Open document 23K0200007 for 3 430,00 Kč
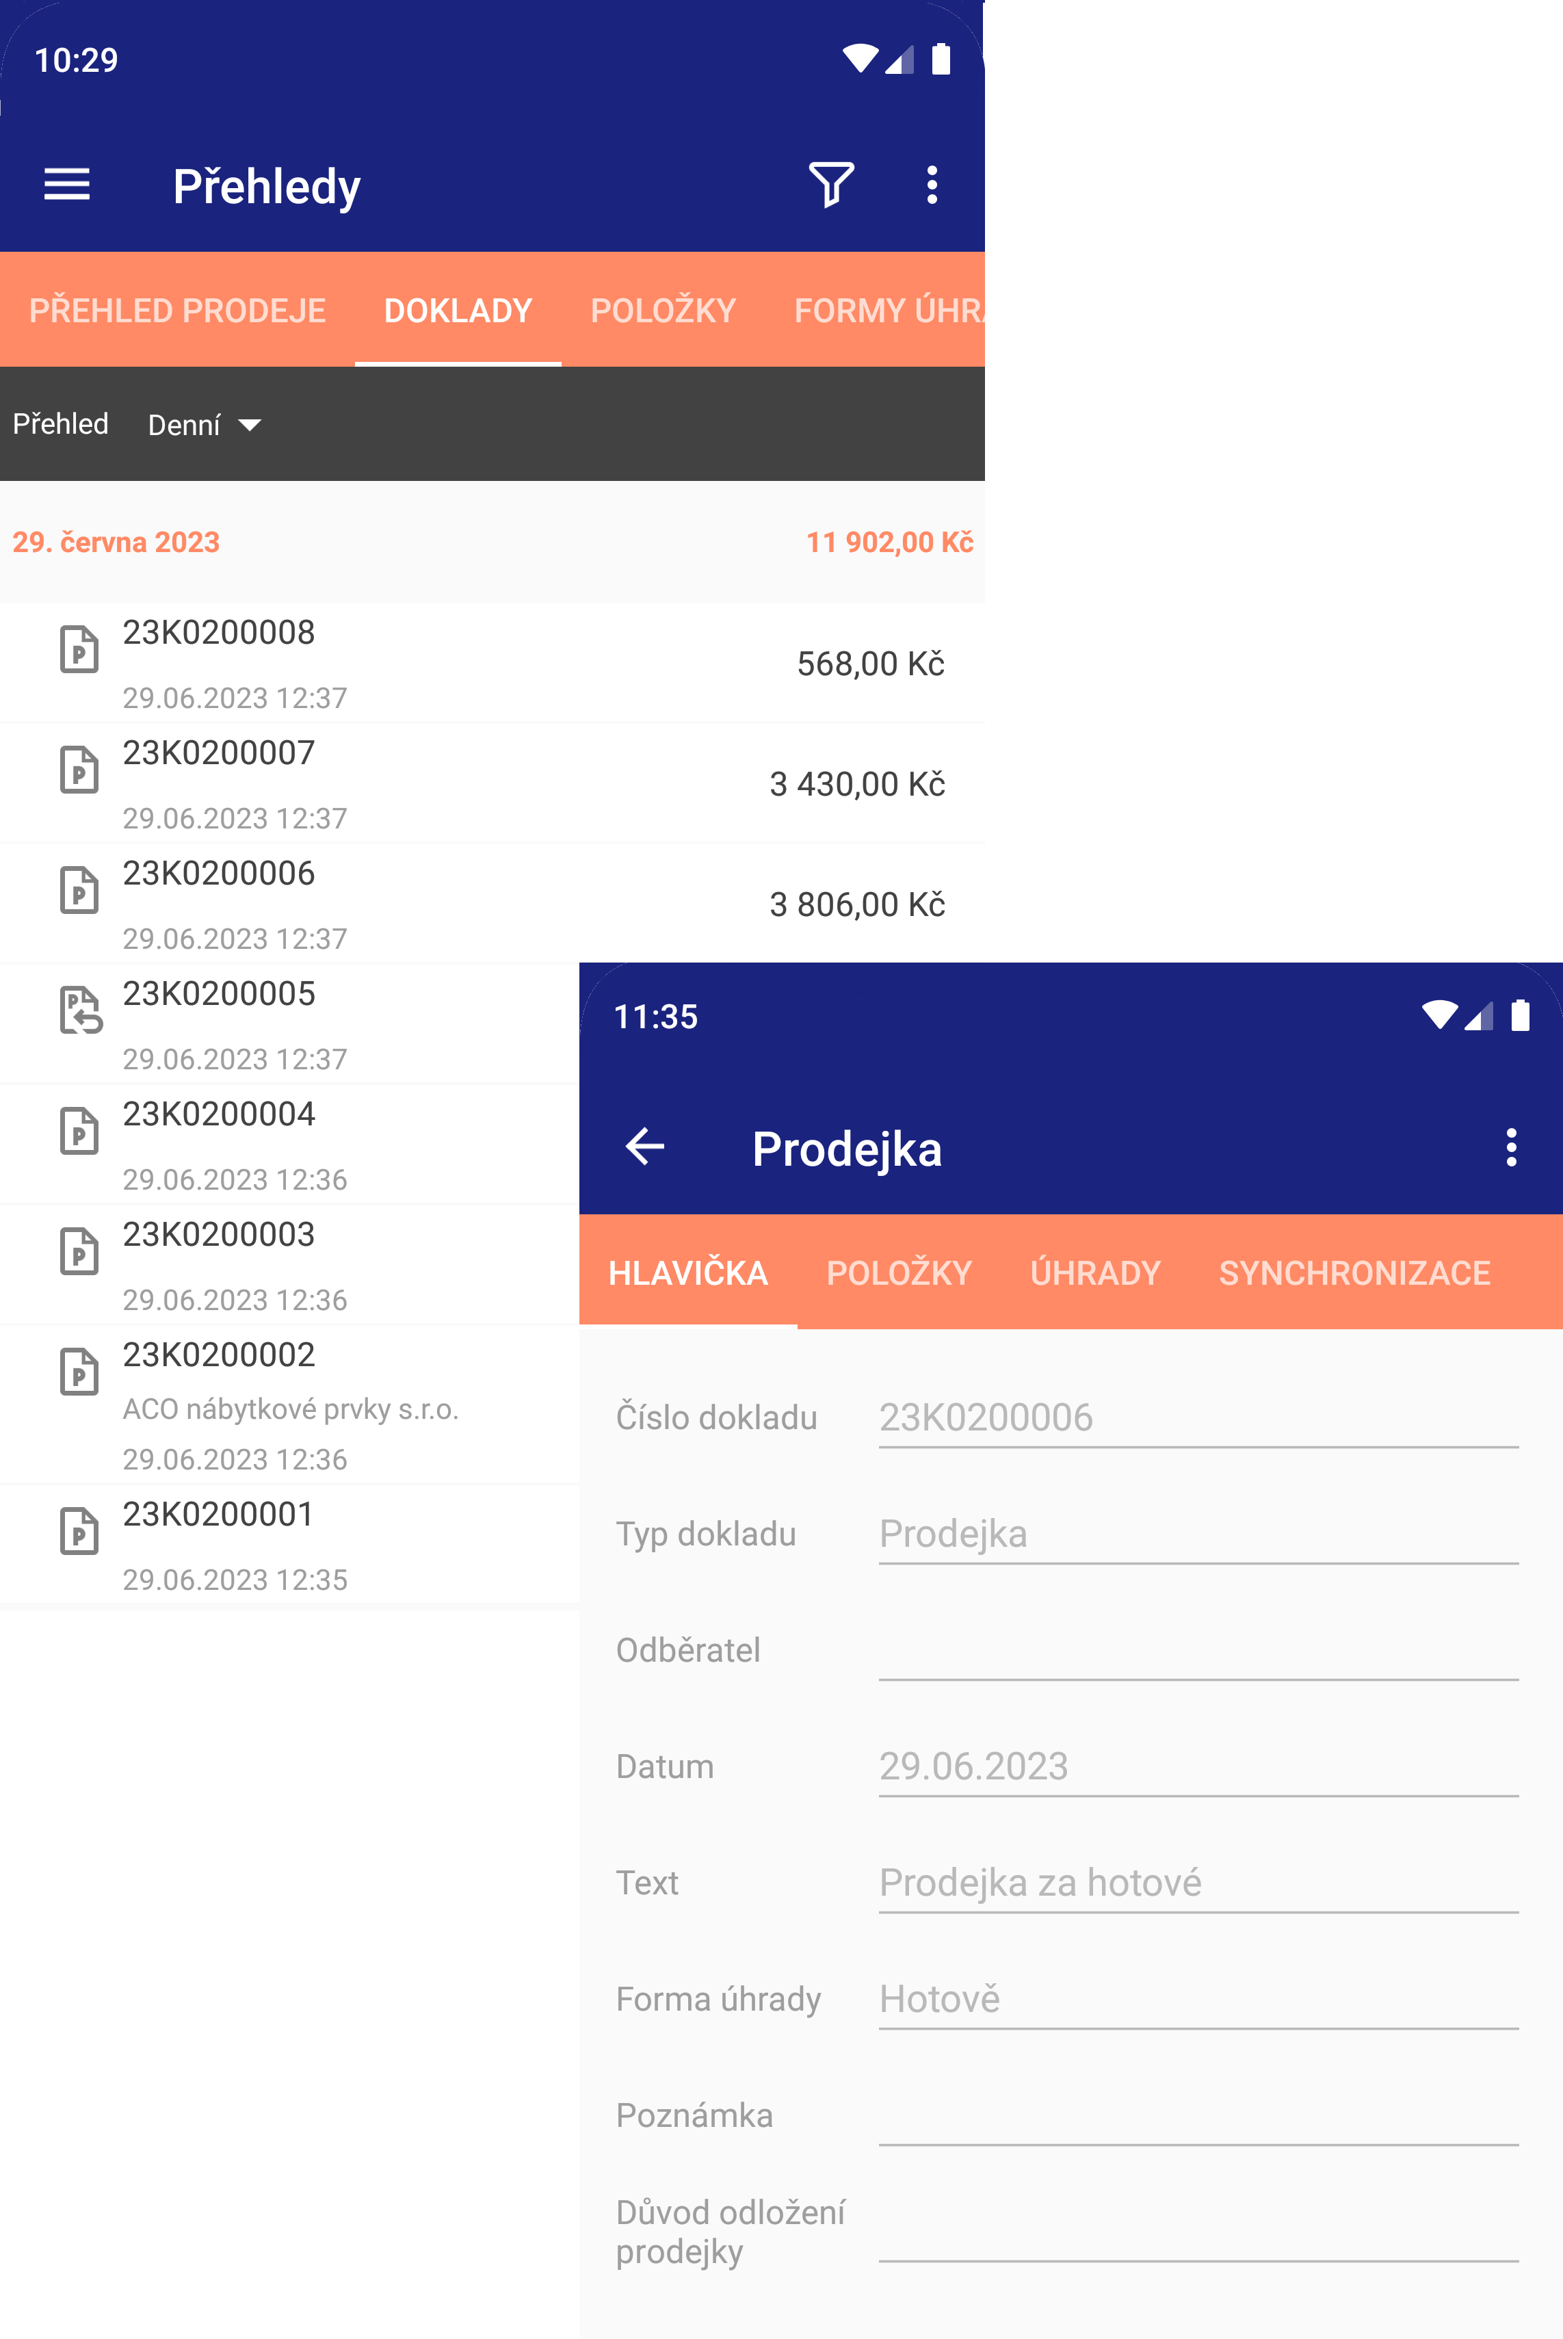The image size is (1563, 2339). tap(492, 783)
